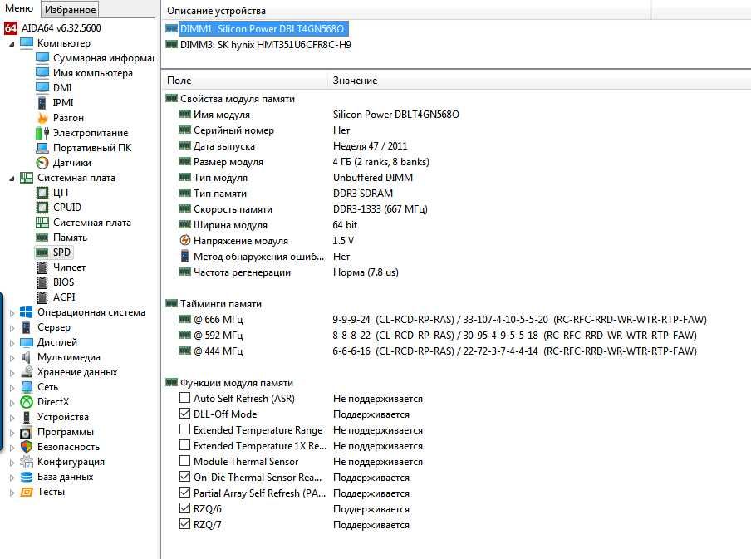The height and width of the screenshot is (559, 751).
Task: Switch to the Меню tab
Action: (19, 8)
